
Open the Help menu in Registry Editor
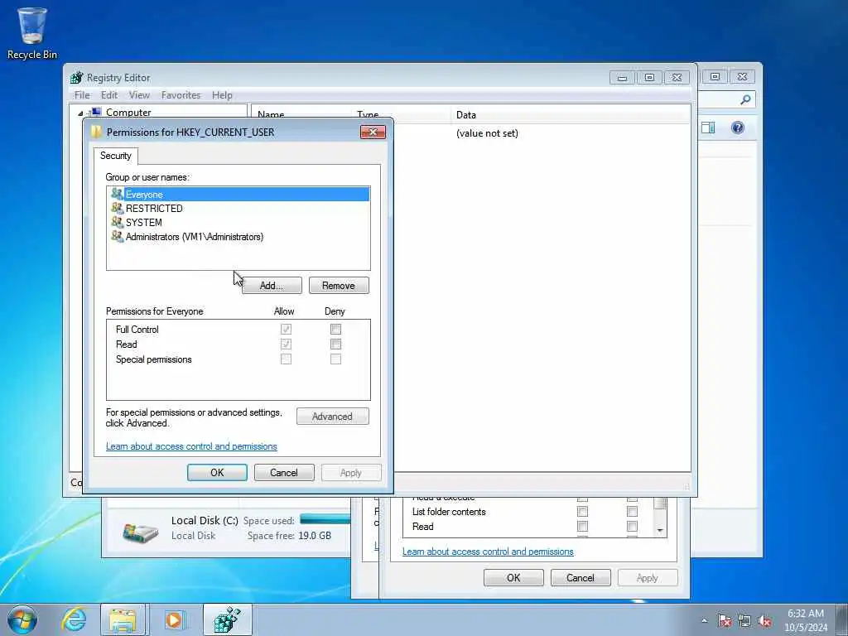[x=222, y=95]
